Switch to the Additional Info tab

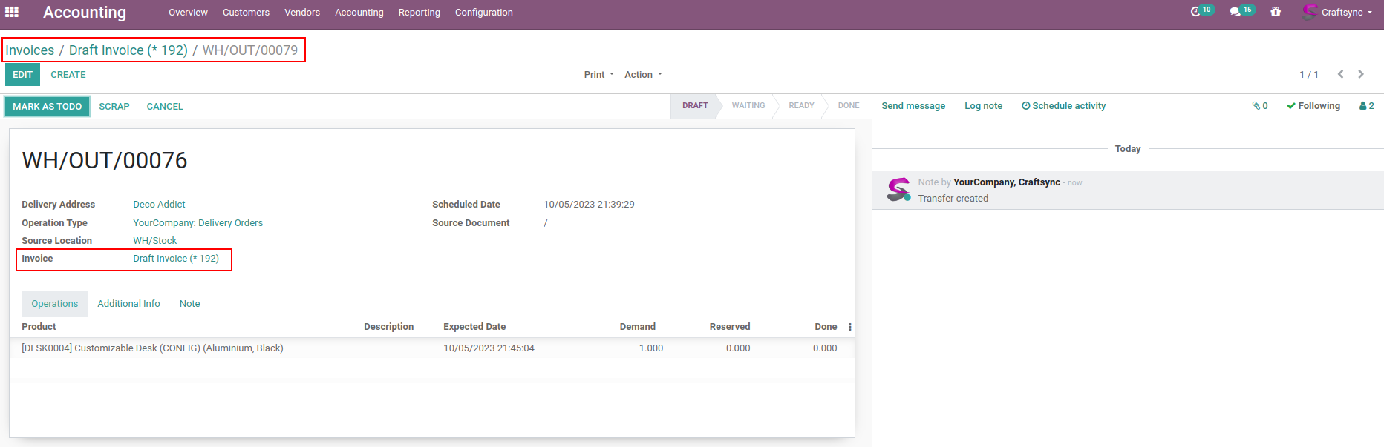[128, 304]
